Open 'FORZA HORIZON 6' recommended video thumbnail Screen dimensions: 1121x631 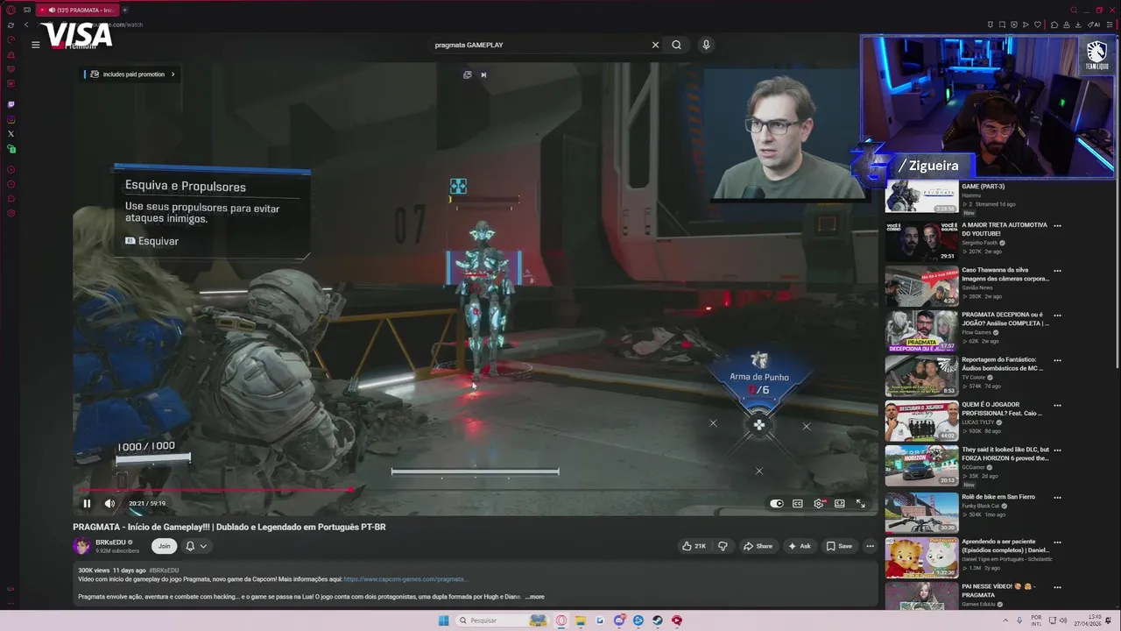921,465
